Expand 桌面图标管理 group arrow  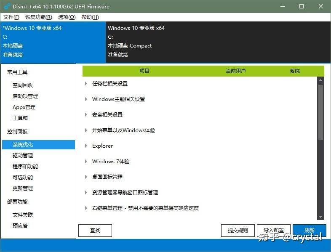(x=86, y=177)
